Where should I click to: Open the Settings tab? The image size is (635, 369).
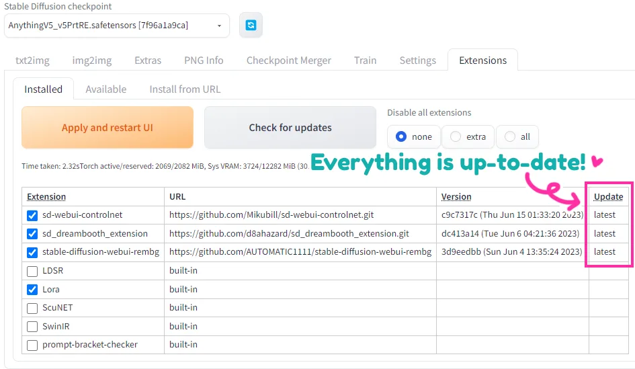pyautogui.click(x=417, y=60)
